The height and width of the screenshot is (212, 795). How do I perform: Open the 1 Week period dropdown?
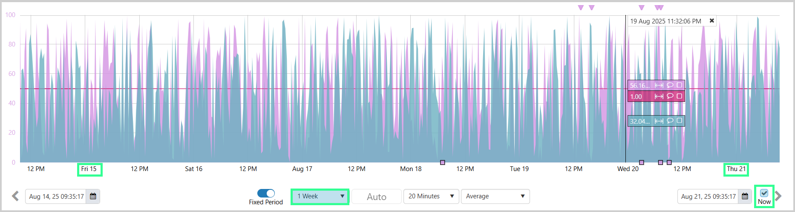[320, 196]
